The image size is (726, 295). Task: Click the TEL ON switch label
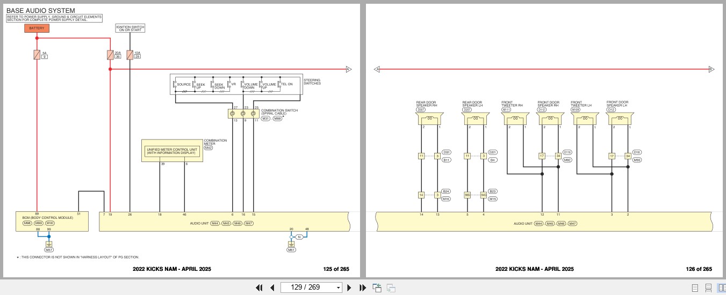(x=287, y=85)
